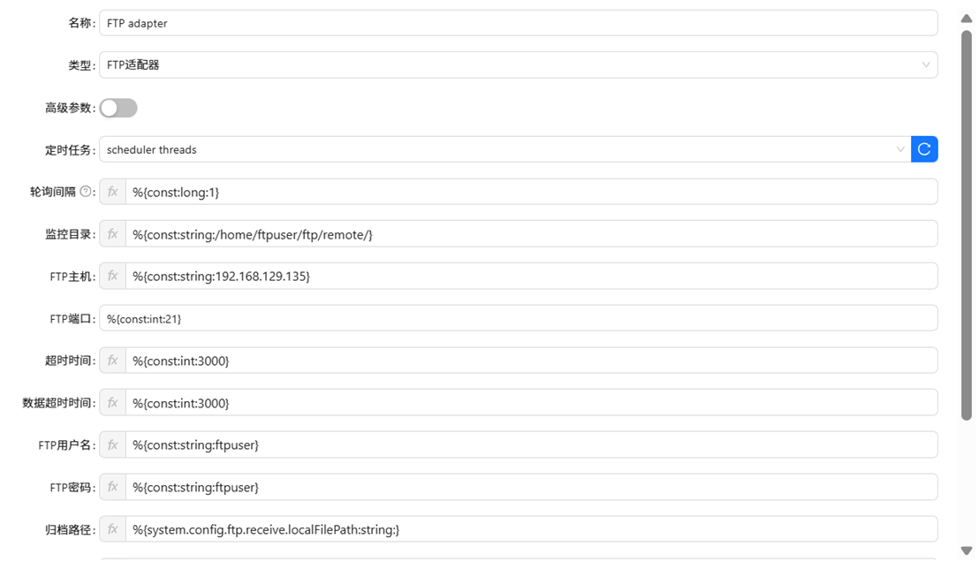Click the fx icon beside FTP主机 field
This screenshot has height=562, width=979.
(x=112, y=277)
